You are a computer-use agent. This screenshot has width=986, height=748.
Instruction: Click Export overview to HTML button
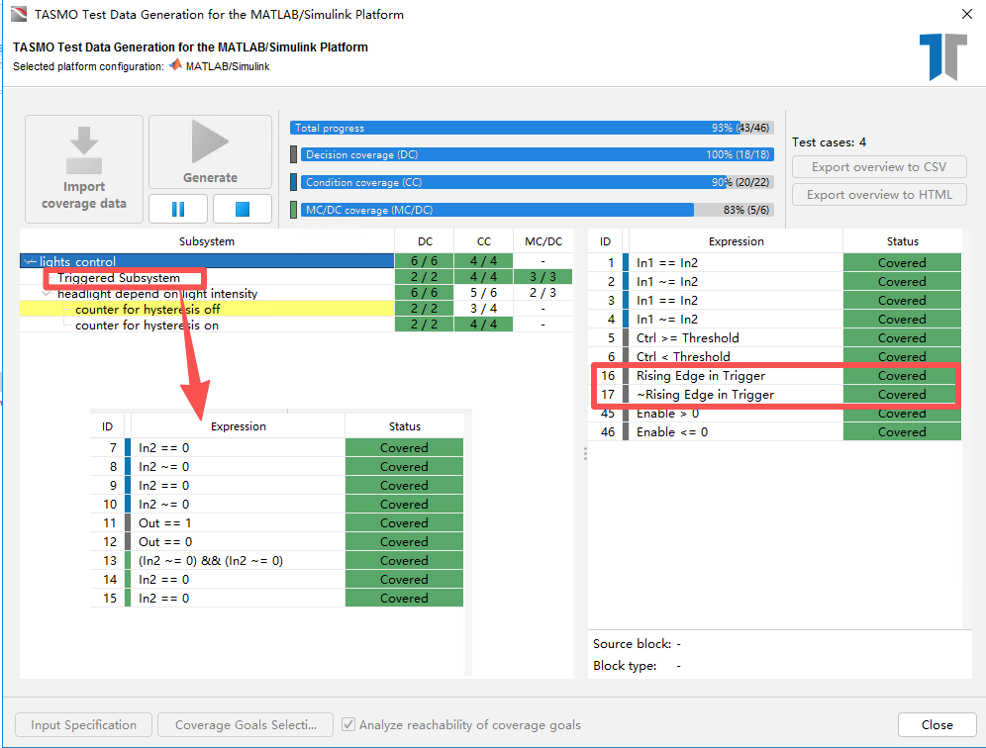click(879, 195)
